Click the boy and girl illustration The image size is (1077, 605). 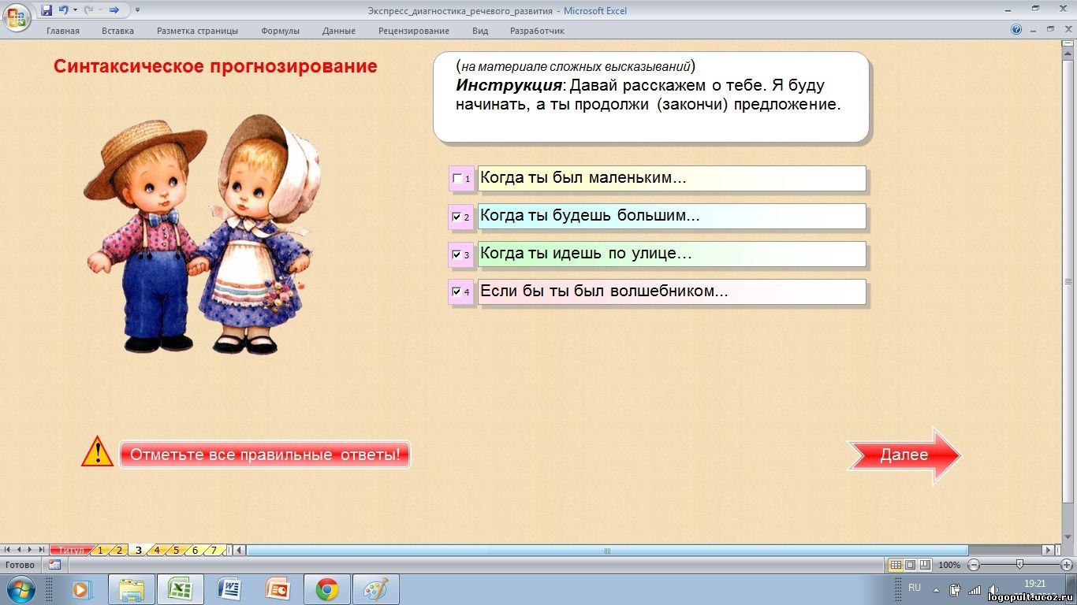[203, 234]
